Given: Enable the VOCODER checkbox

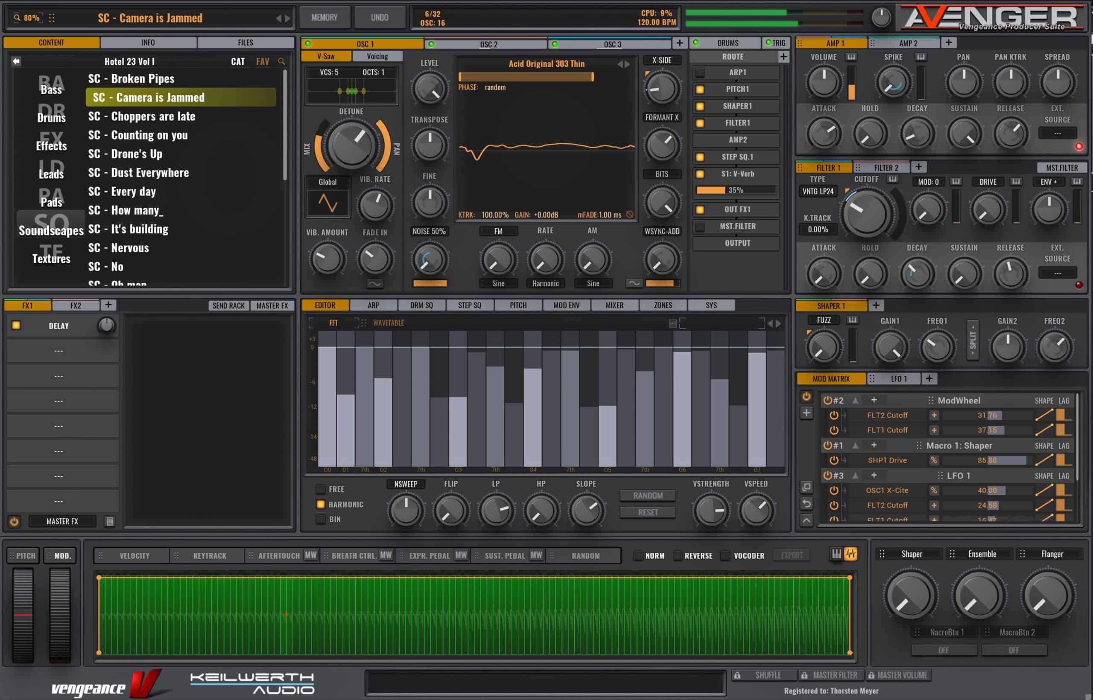Looking at the screenshot, I should (725, 555).
